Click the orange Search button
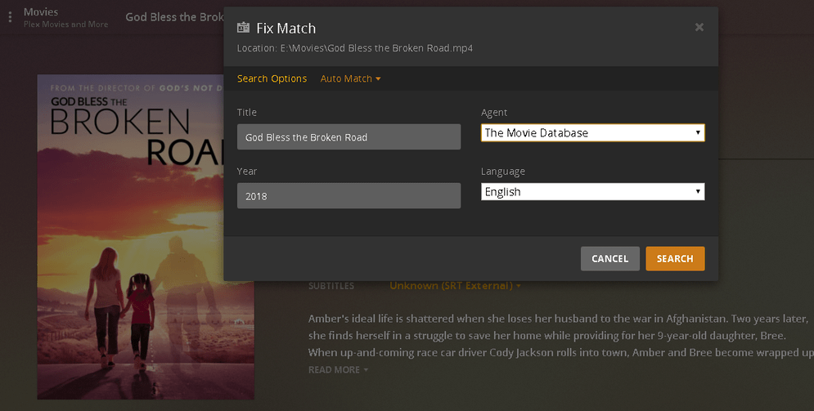The image size is (814, 411). click(675, 258)
